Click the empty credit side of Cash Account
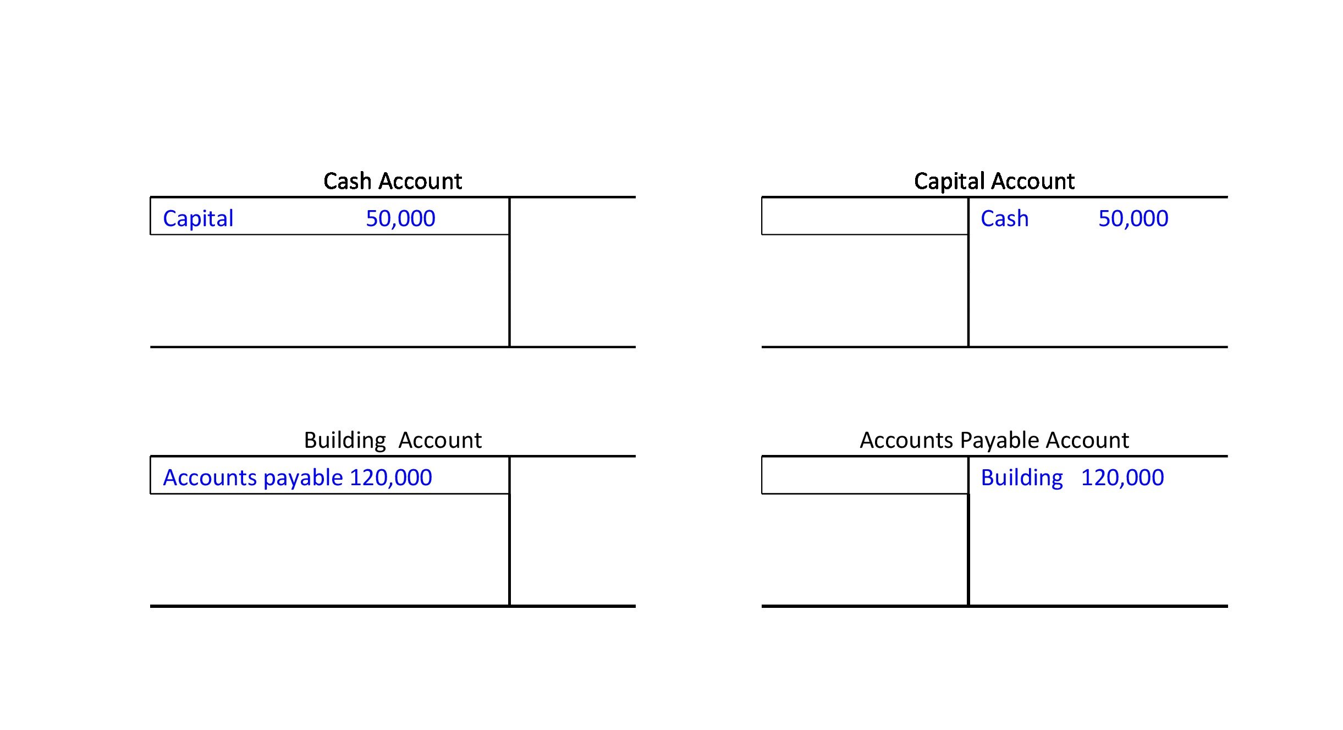1343x730 pixels. [x=572, y=272]
